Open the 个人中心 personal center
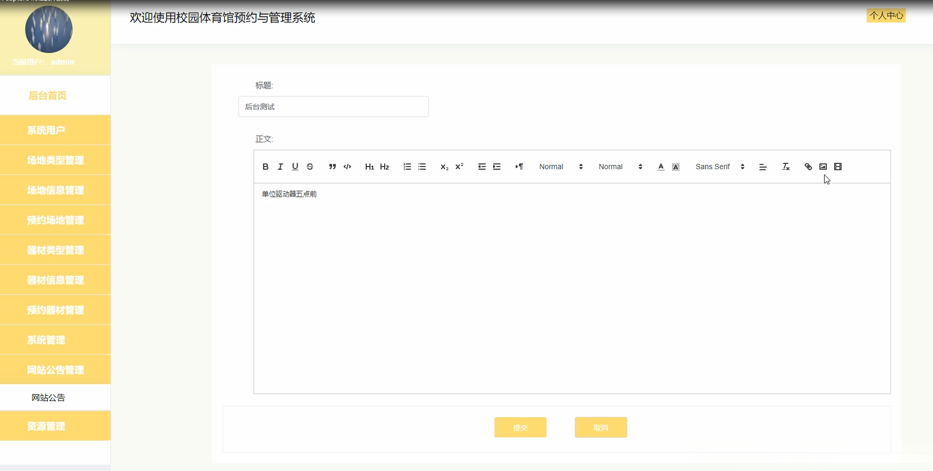This screenshot has height=471, width=933. click(886, 15)
